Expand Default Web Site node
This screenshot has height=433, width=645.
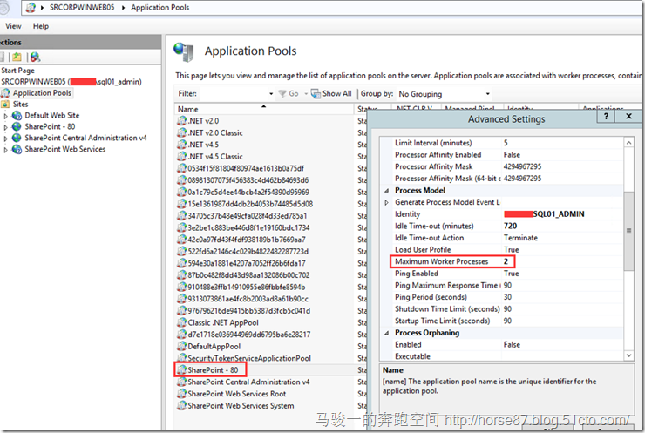click(x=5, y=116)
